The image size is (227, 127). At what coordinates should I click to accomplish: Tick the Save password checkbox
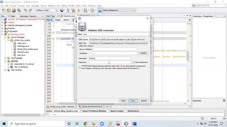(x=134, y=62)
